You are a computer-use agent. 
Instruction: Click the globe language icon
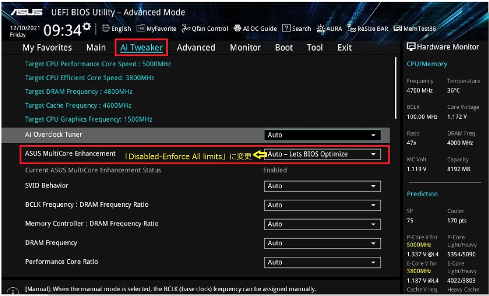[106, 28]
